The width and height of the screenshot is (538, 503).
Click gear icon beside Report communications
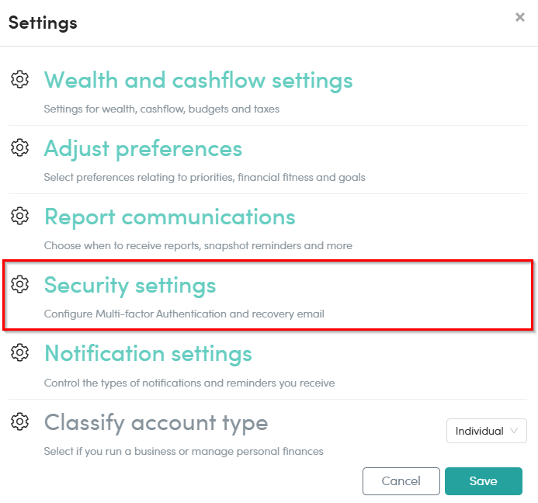(x=20, y=216)
